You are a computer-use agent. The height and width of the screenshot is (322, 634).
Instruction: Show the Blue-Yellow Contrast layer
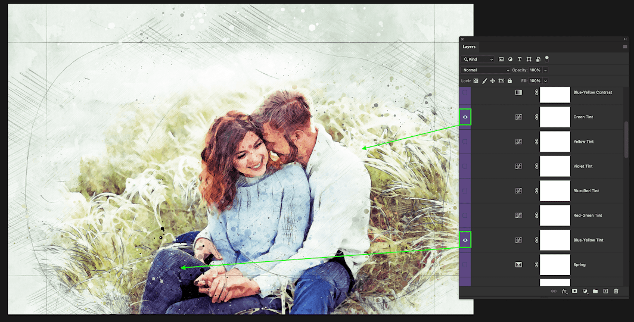(465, 92)
